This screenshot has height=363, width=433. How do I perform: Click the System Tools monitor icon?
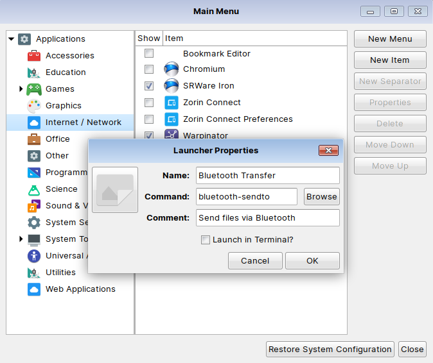click(34, 239)
